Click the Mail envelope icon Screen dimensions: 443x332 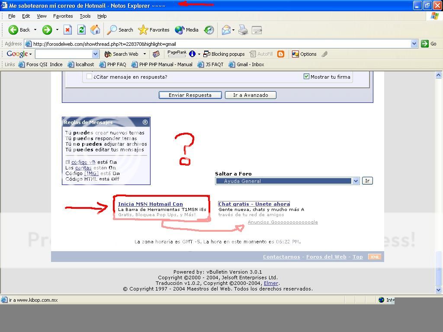(226, 30)
